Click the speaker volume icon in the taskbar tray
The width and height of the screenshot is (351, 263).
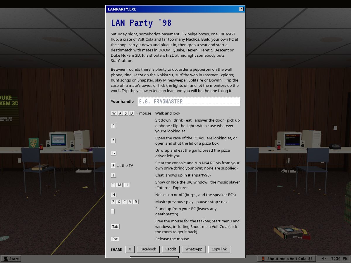[324, 259]
